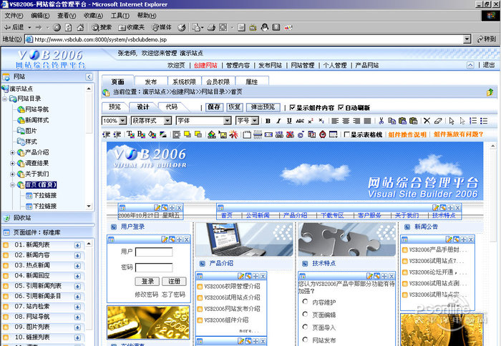Click the text color icon
This screenshot has height=346, width=501.
coord(130,134)
